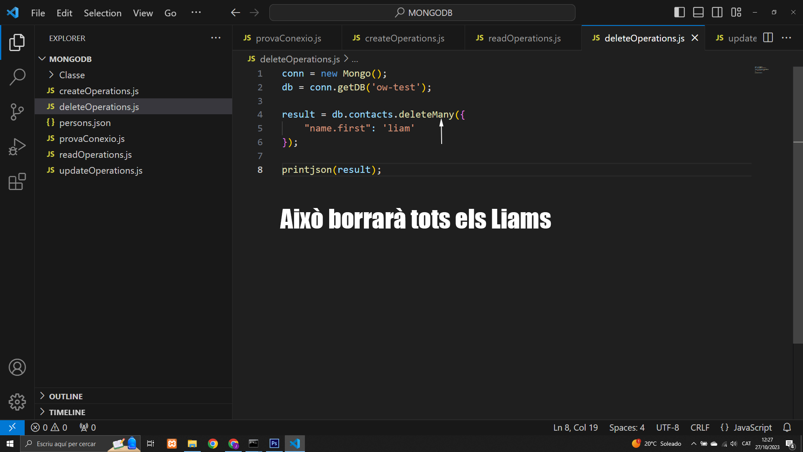Expand the Classe folder
803x452 pixels.
pos(72,75)
